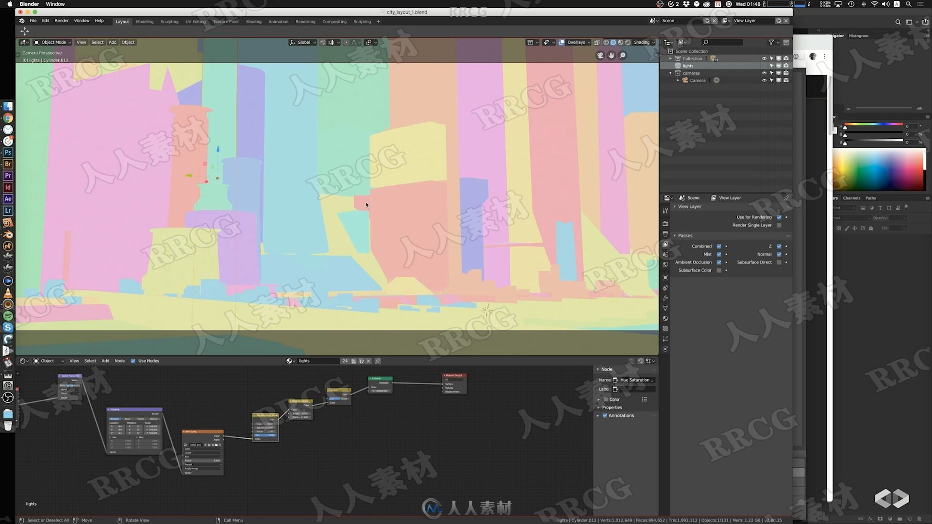The height and width of the screenshot is (524, 932).
Task: Toggle the Normal pass checkbox
Action: [x=779, y=254]
